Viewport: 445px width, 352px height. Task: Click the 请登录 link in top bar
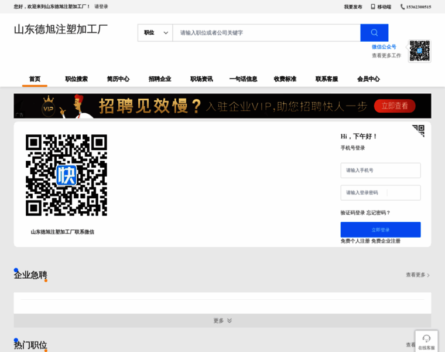(101, 6)
